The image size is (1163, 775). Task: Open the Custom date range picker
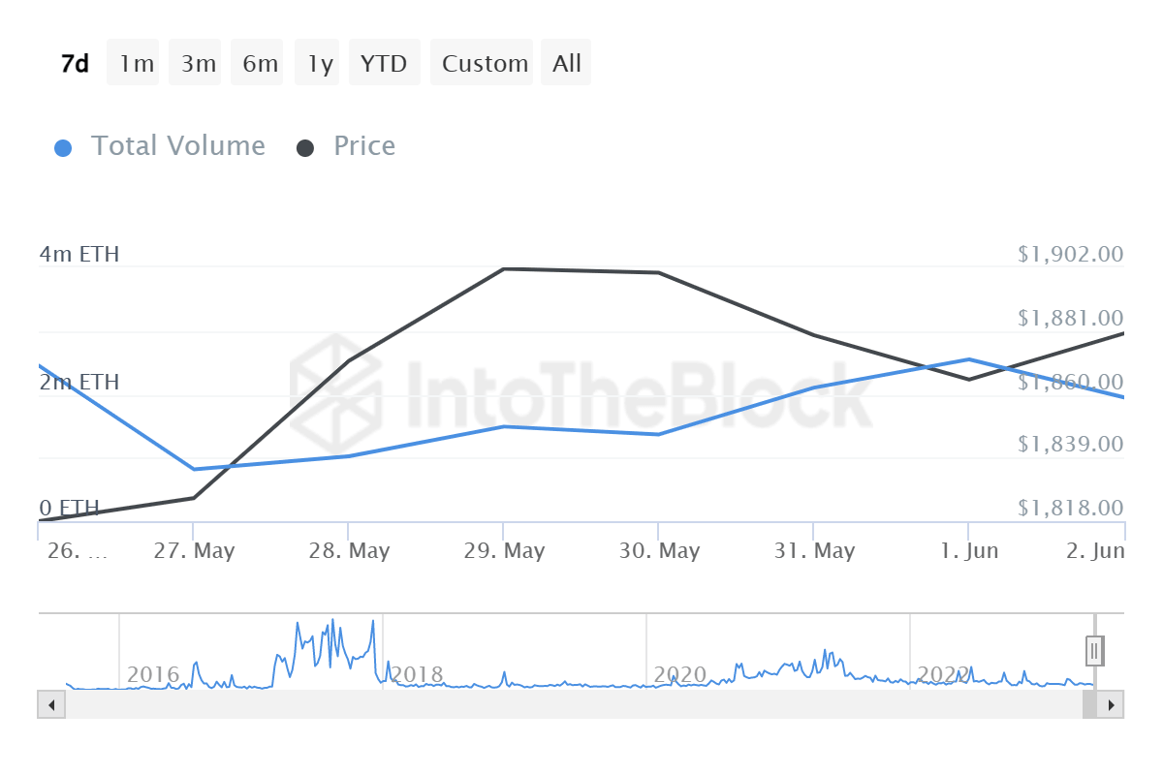[485, 64]
